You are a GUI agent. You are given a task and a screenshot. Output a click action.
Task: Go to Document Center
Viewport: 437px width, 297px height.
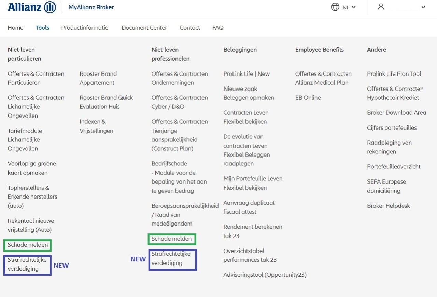coord(144,28)
